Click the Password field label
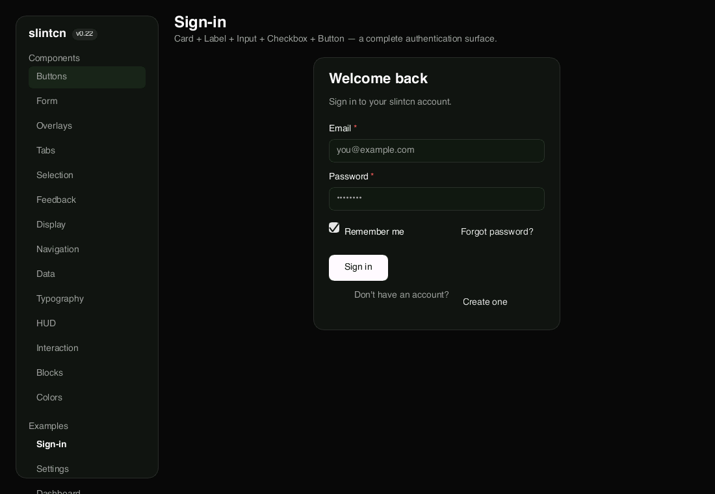The height and width of the screenshot is (494, 715). tap(348, 177)
